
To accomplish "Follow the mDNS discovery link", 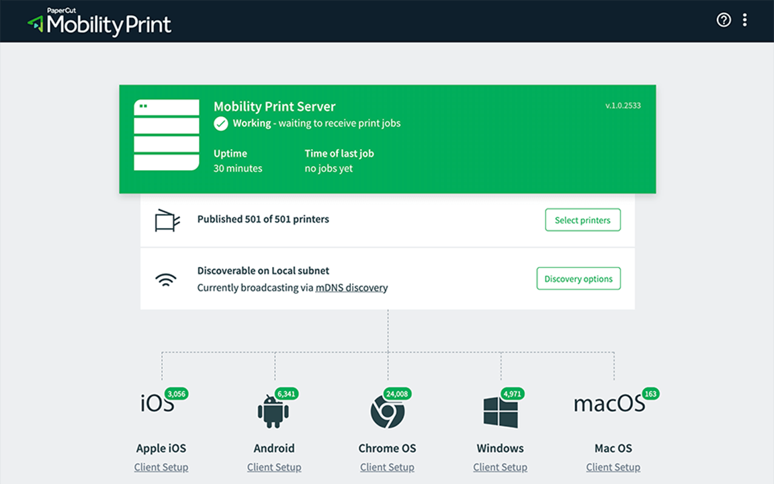I will 351,288.
